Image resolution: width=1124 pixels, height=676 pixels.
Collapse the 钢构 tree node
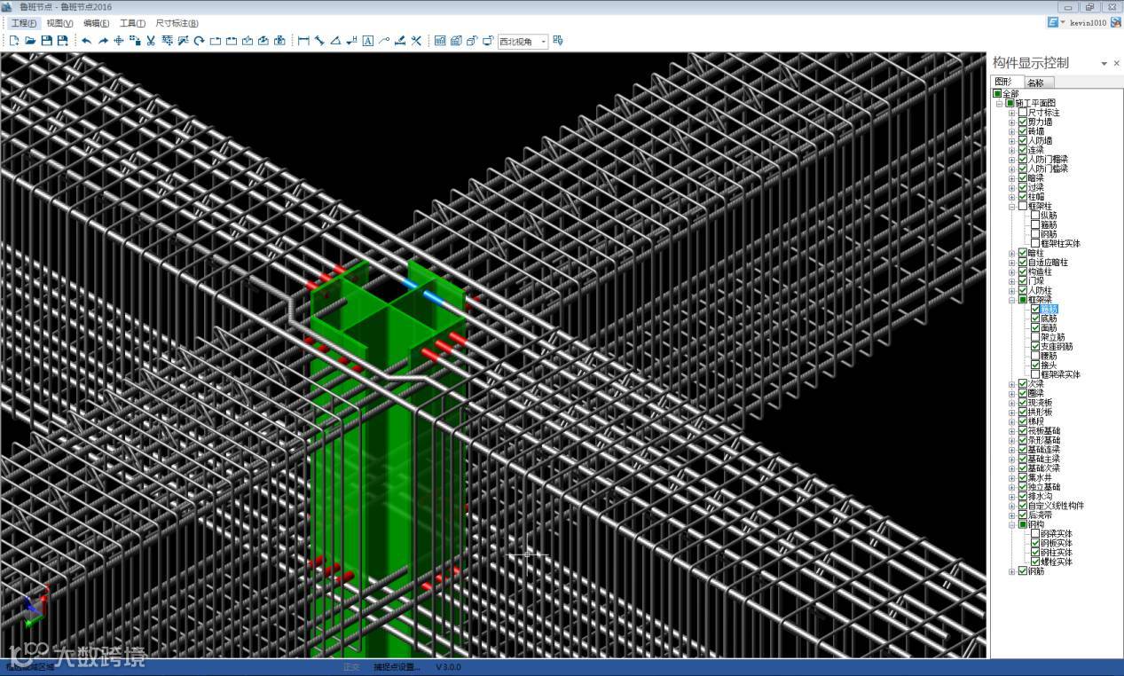1011,524
